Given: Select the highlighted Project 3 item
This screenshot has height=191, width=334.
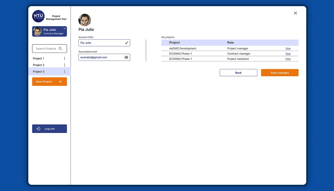Looking at the screenshot, I should [x=50, y=72].
